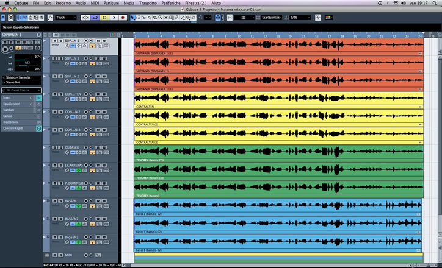Expand automation arrow of track 2 SOP...N 3
The height and width of the screenshot is (268, 442).
(45, 58)
